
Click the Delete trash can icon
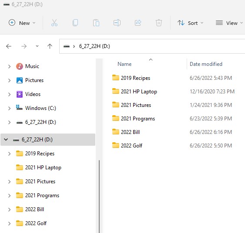pyautogui.click(x=158, y=23)
